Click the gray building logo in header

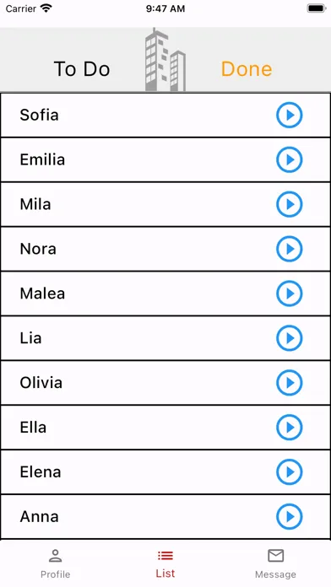(165, 60)
